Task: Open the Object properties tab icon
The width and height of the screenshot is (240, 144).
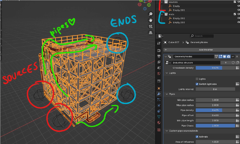Action: (159, 88)
